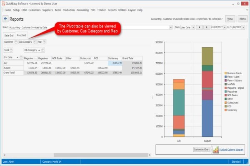Viewport: 250px width, 166px height.
Task: Click the start date input field
Action: tap(217, 27)
